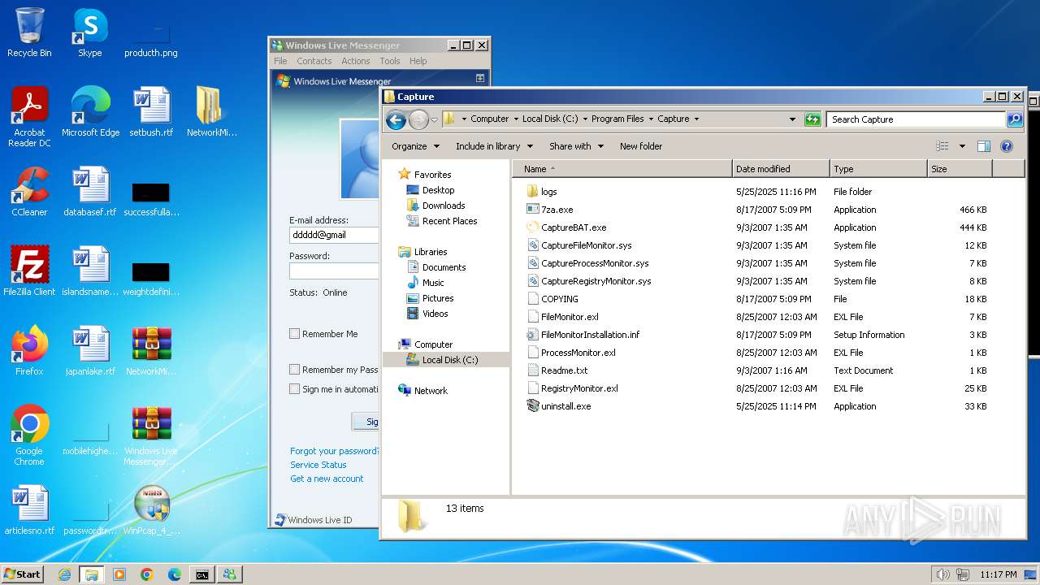Open Recycle Bin desktop icon
Viewport: 1040px width, 585px height.
click(29, 33)
